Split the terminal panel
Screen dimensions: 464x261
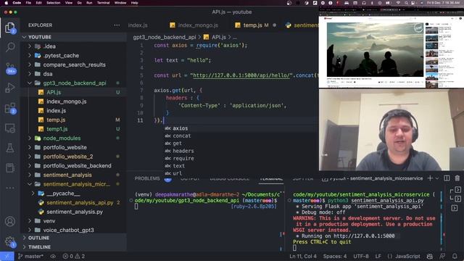point(447,178)
